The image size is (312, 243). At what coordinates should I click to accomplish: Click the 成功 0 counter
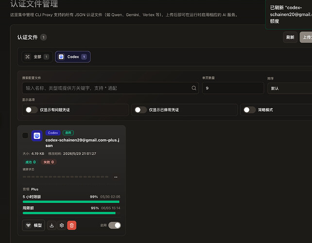pos(31,162)
